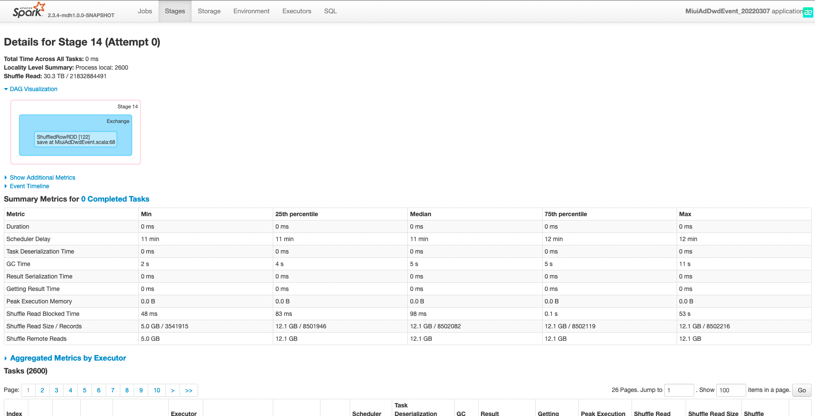This screenshot has height=416, width=815.
Task: Click the 0 Completed Tasks link
Action: (x=115, y=199)
